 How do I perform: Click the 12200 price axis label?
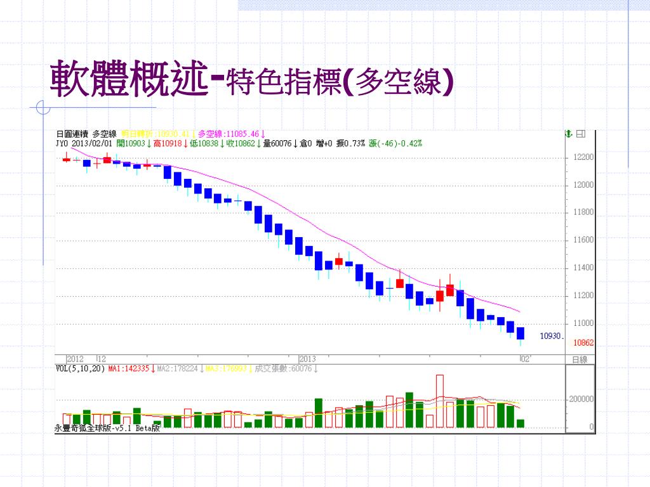point(583,157)
